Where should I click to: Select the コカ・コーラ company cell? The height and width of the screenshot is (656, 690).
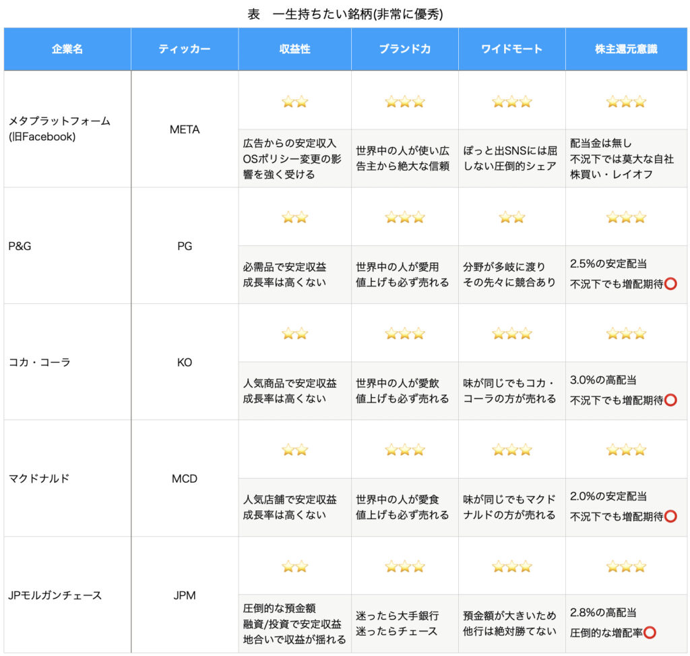(67, 362)
